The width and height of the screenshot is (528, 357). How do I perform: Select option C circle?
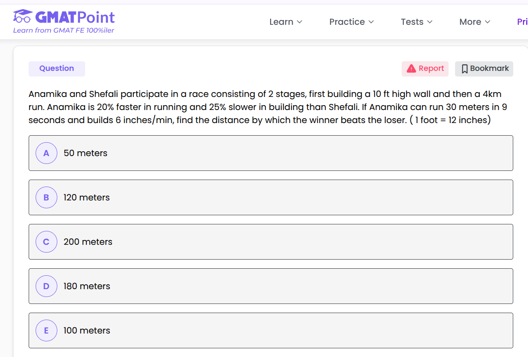pyautogui.click(x=46, y=242)
